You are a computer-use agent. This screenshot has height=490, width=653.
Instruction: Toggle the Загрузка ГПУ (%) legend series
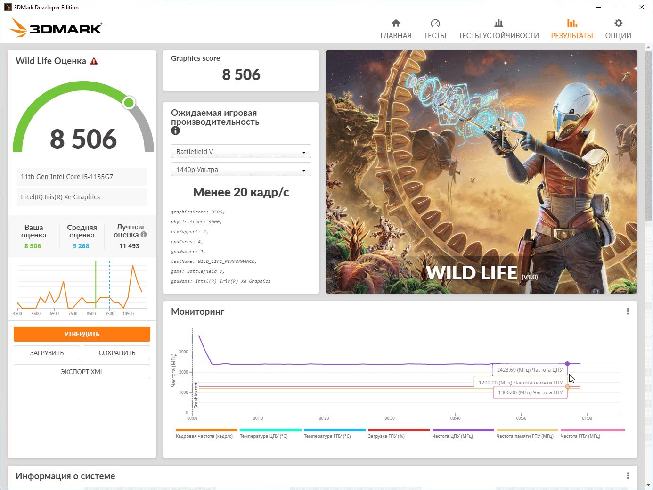pos(399,433)
